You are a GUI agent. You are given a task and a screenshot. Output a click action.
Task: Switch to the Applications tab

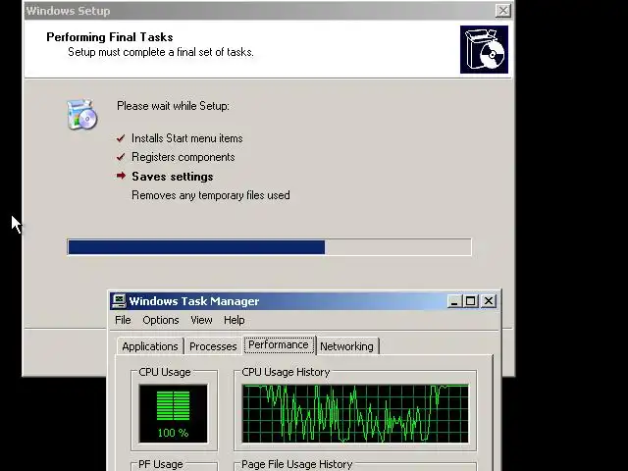click(150, 346)
